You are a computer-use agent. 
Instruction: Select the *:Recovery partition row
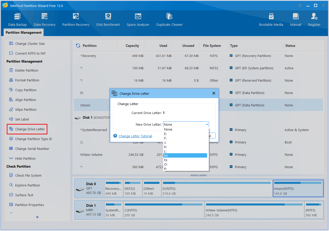coord(198,56)
